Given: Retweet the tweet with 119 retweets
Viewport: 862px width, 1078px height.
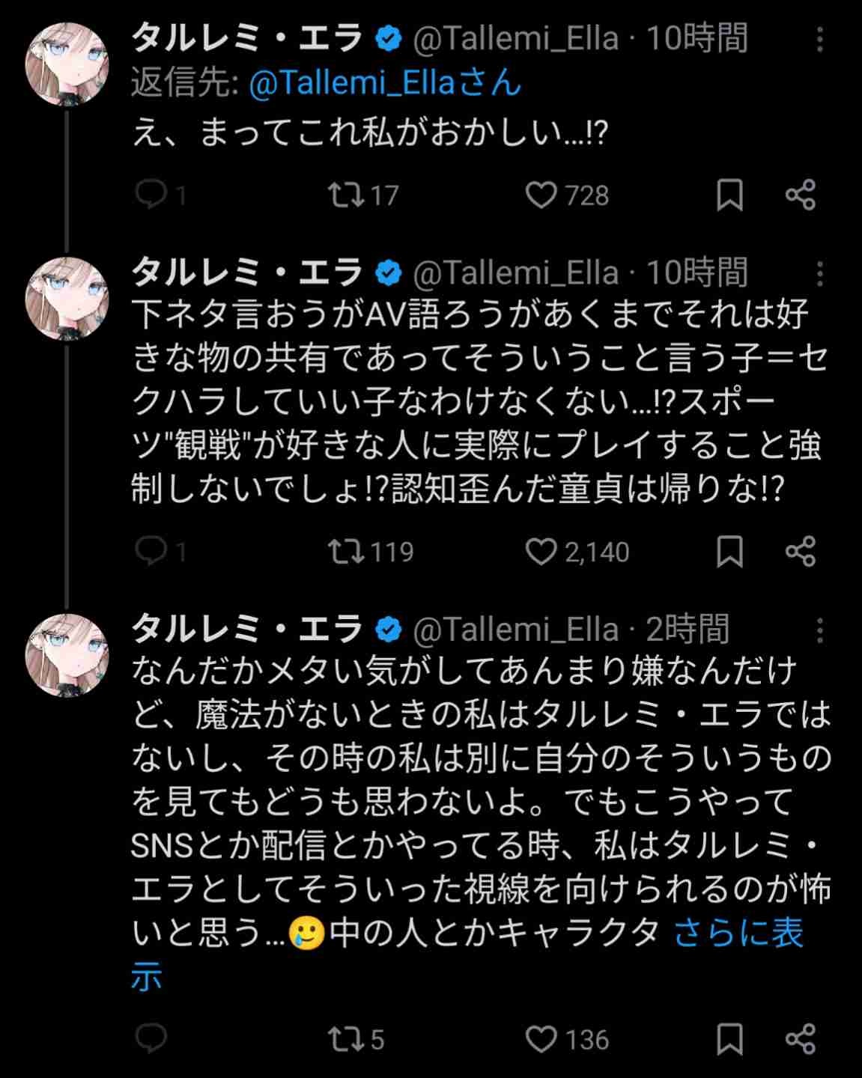Looking at the screenshot, I should 347,551.
